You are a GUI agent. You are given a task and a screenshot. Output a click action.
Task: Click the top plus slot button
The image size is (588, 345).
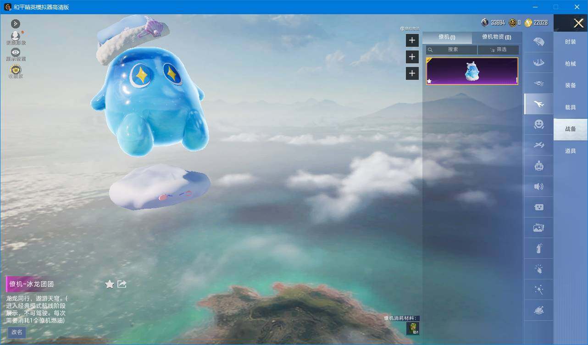point(412,40)
